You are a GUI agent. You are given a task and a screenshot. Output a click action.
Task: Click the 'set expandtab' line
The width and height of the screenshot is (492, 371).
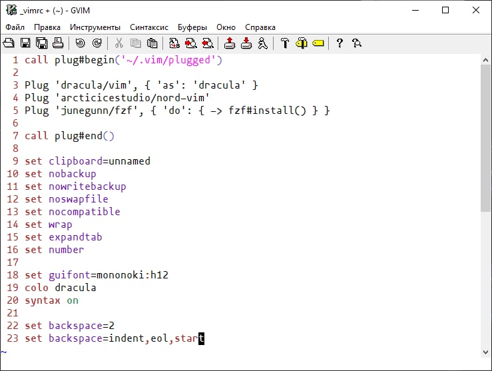pos(63,237)
